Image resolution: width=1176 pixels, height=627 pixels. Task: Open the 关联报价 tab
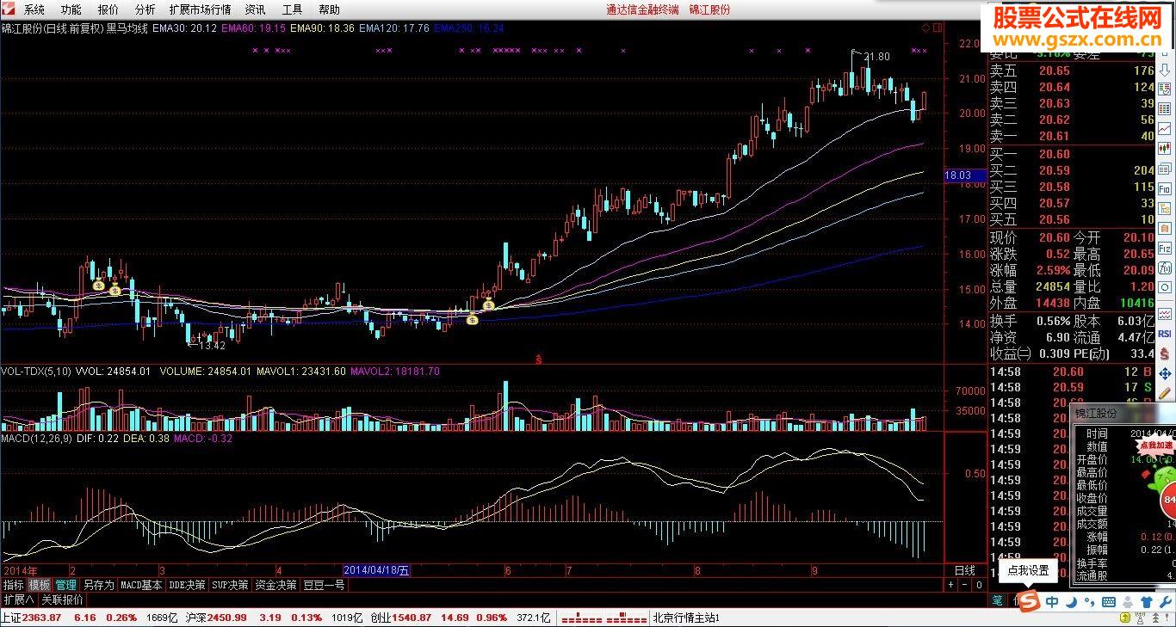(x=63, y=599)
